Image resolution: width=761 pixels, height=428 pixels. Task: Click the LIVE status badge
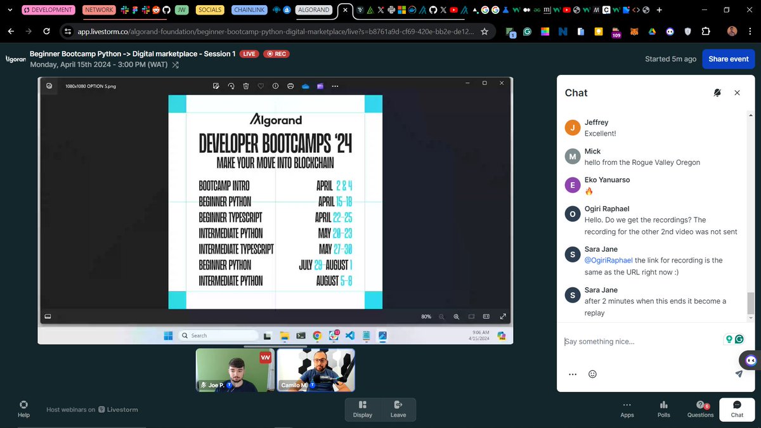point(249,54)
